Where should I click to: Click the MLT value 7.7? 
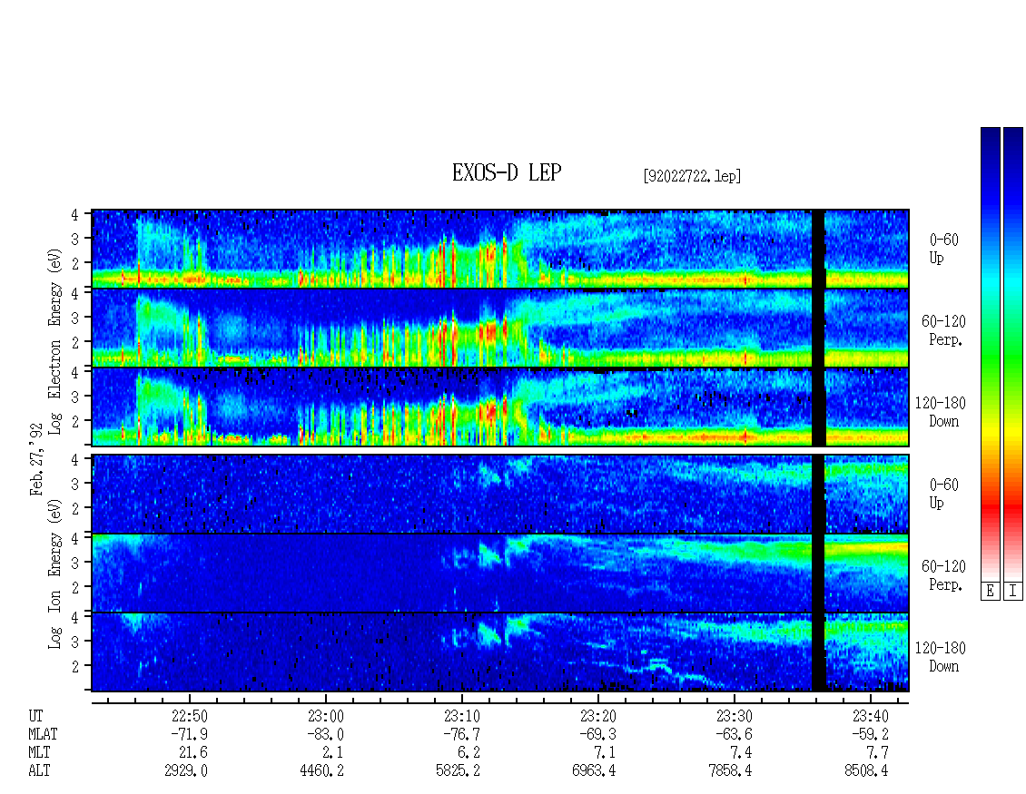coord(878,752)
